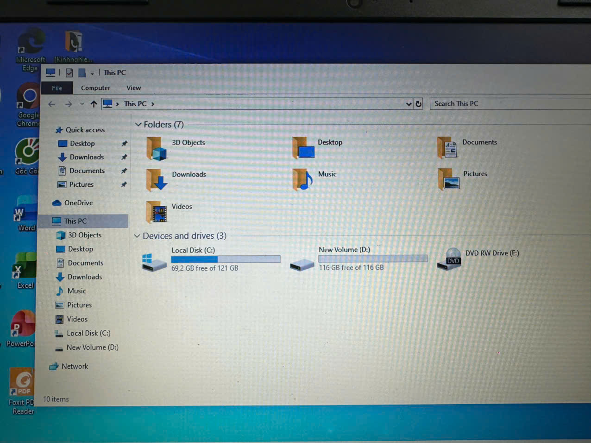Go up one level with Up arrow
The height and width of the screenshot is (443, 591).
(x=94, y=104)
